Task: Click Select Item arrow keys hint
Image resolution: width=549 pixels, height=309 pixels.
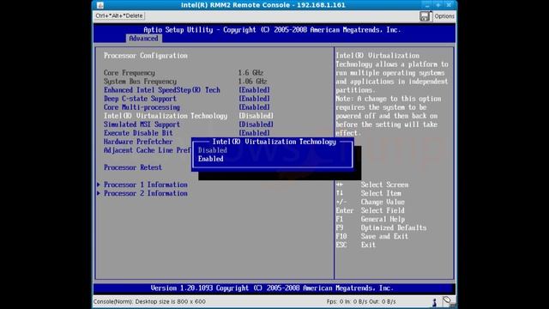Action: point(368,193)
